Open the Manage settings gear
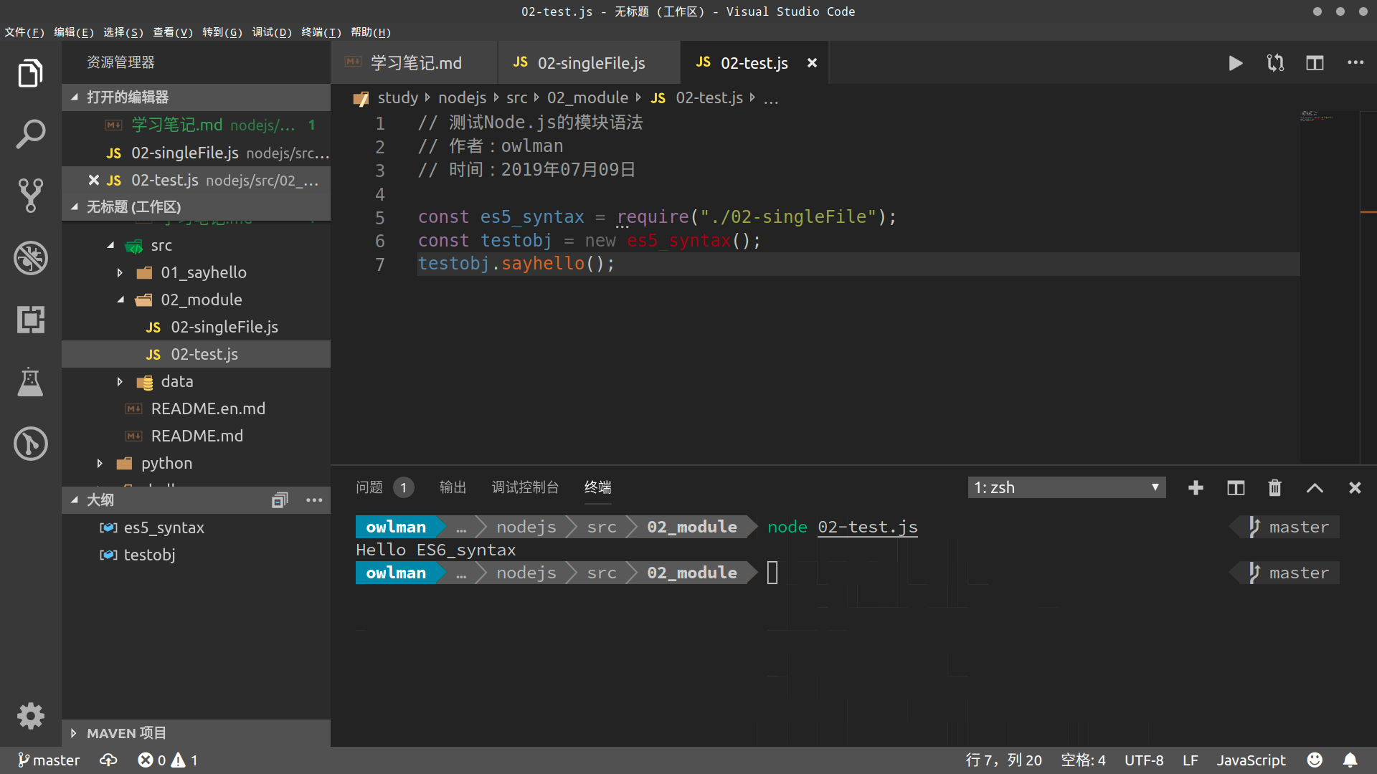 point(30,715)
